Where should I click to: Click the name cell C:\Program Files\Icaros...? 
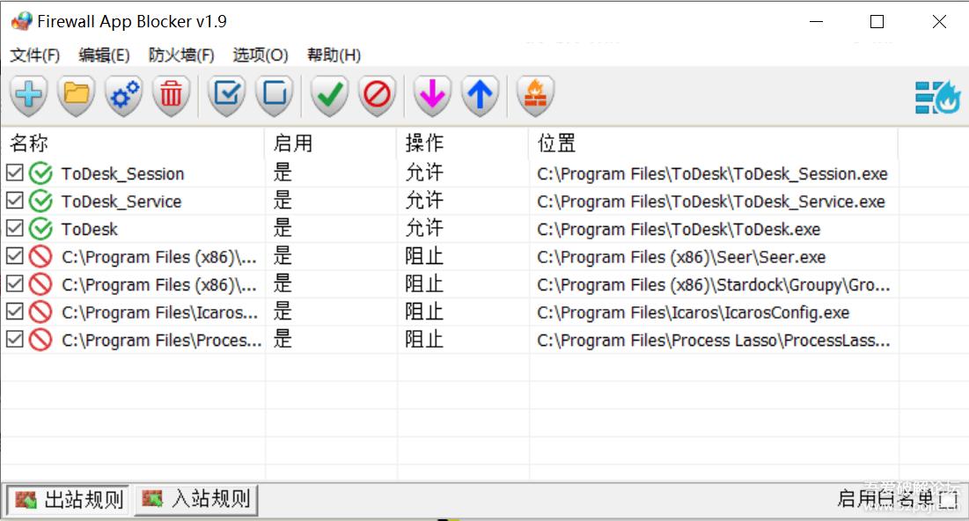[x=159, y=312]
